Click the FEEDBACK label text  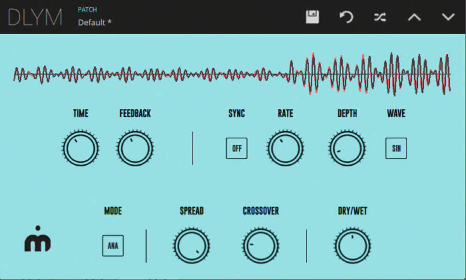[x=135, y=113]
